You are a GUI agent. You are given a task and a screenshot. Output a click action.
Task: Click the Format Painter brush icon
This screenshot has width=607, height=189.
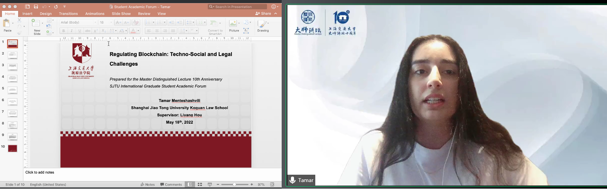click(x=19, y=33)
